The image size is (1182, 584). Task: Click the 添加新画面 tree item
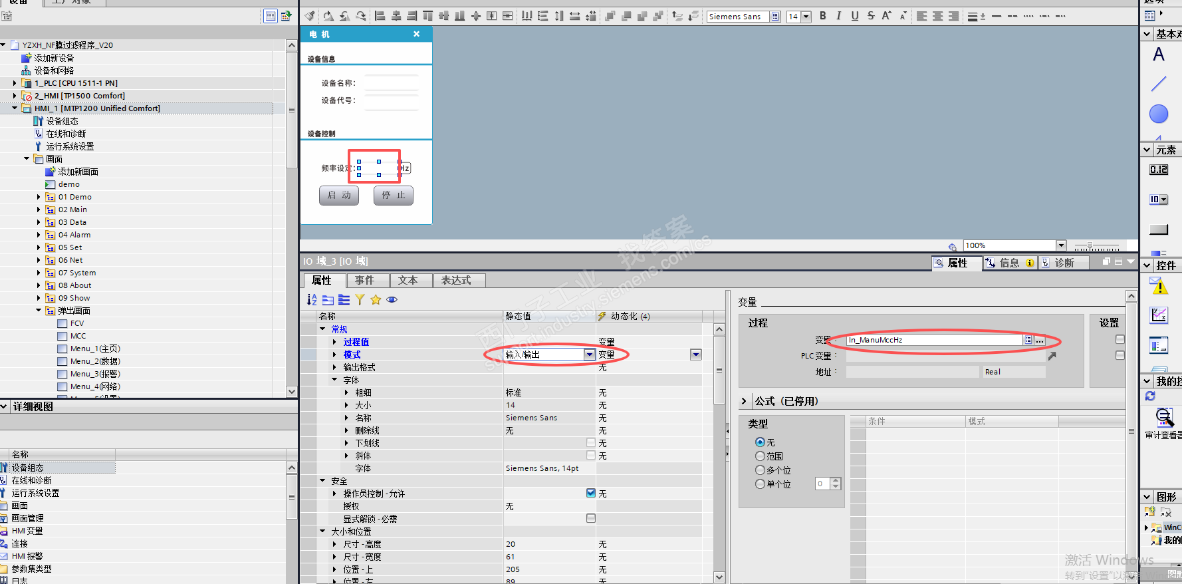pyautogui.click(x=78, y=172)
